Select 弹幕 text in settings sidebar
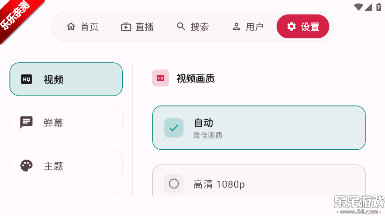This screenshot has height=216, width=385. coord(53,123)
